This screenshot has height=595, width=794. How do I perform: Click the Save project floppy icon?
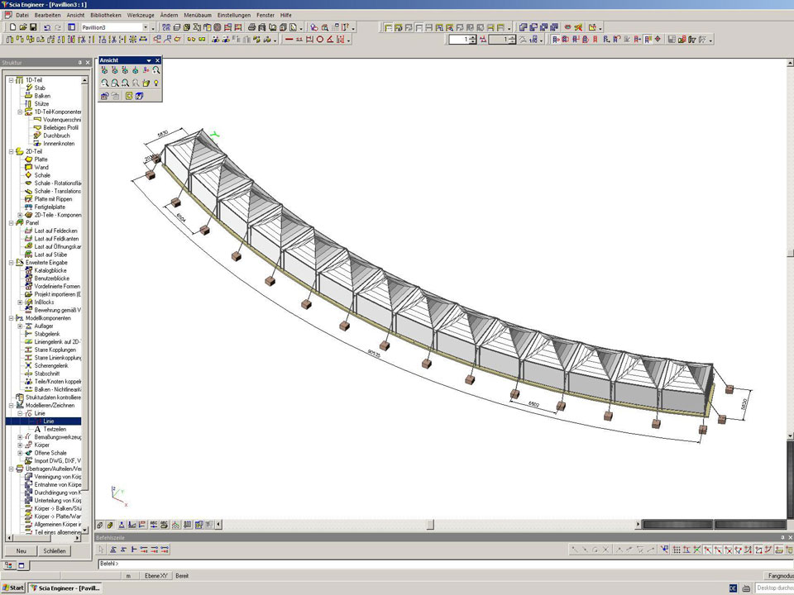pos(32,27)
